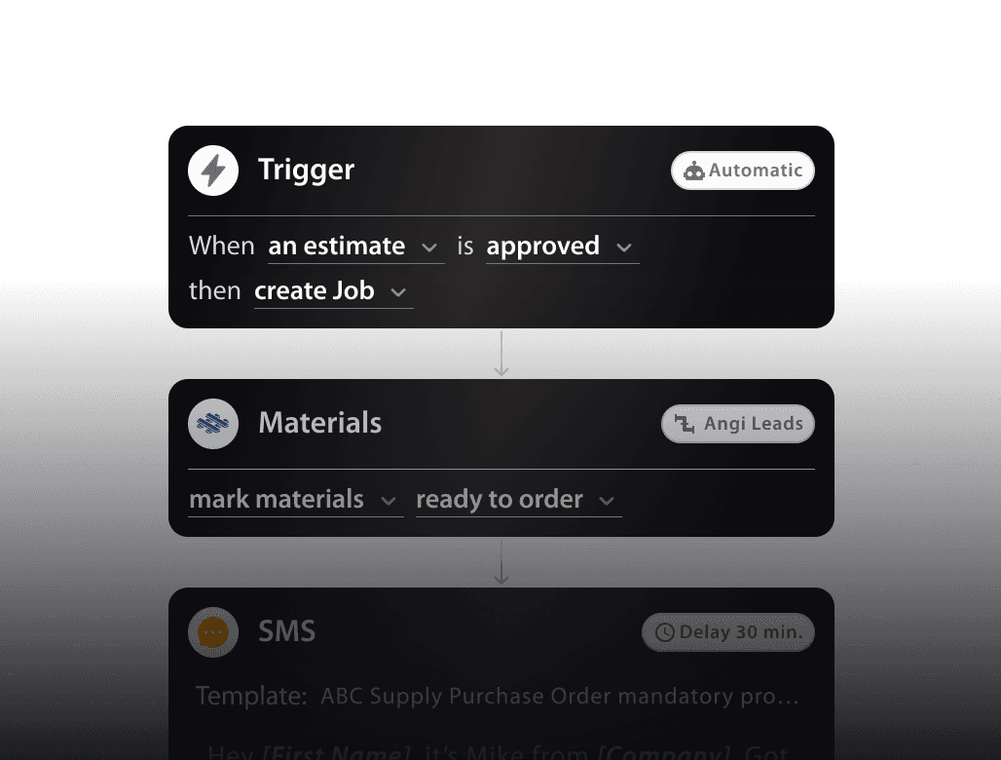The image size is (1001, 760).
Task: Select the Materials step title
Action: (x=319, y=423)
